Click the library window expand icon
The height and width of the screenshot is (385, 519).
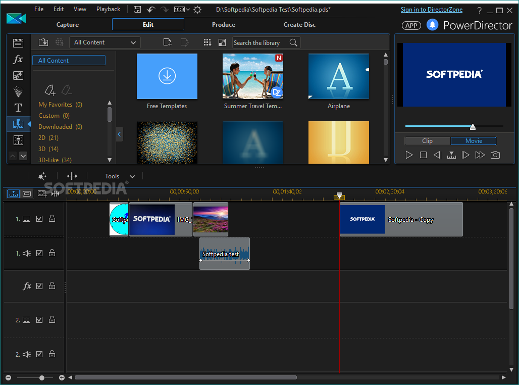pyautogui.click(x=222, y=42)
